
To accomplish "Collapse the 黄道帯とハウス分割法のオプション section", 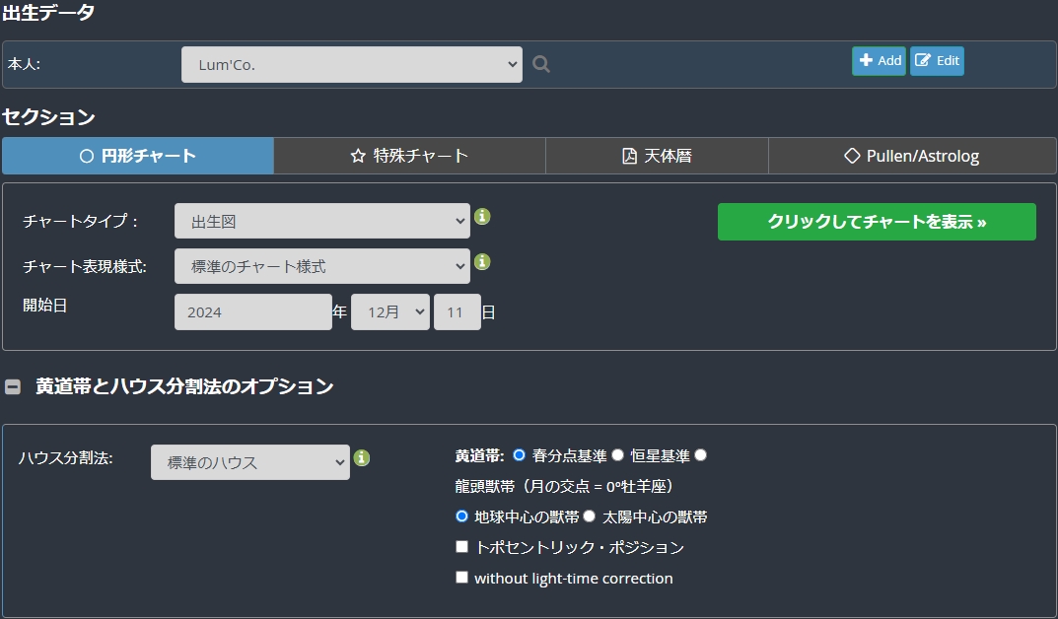I will (13, 386).
